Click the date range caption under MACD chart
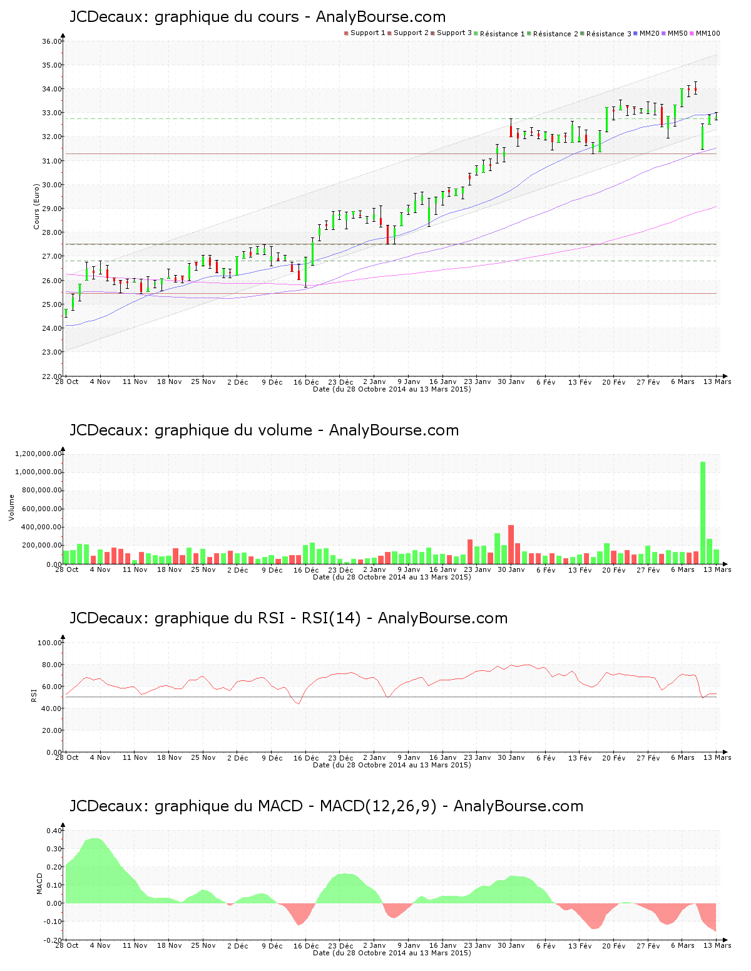Image resolution: width=751 pixels, height=971 pixels. pos(392,953)
